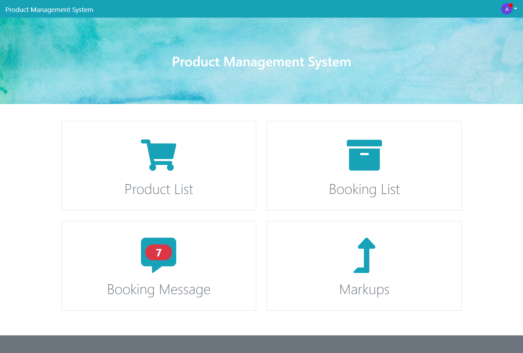Select the "Booking List" text

click(364, 189)
